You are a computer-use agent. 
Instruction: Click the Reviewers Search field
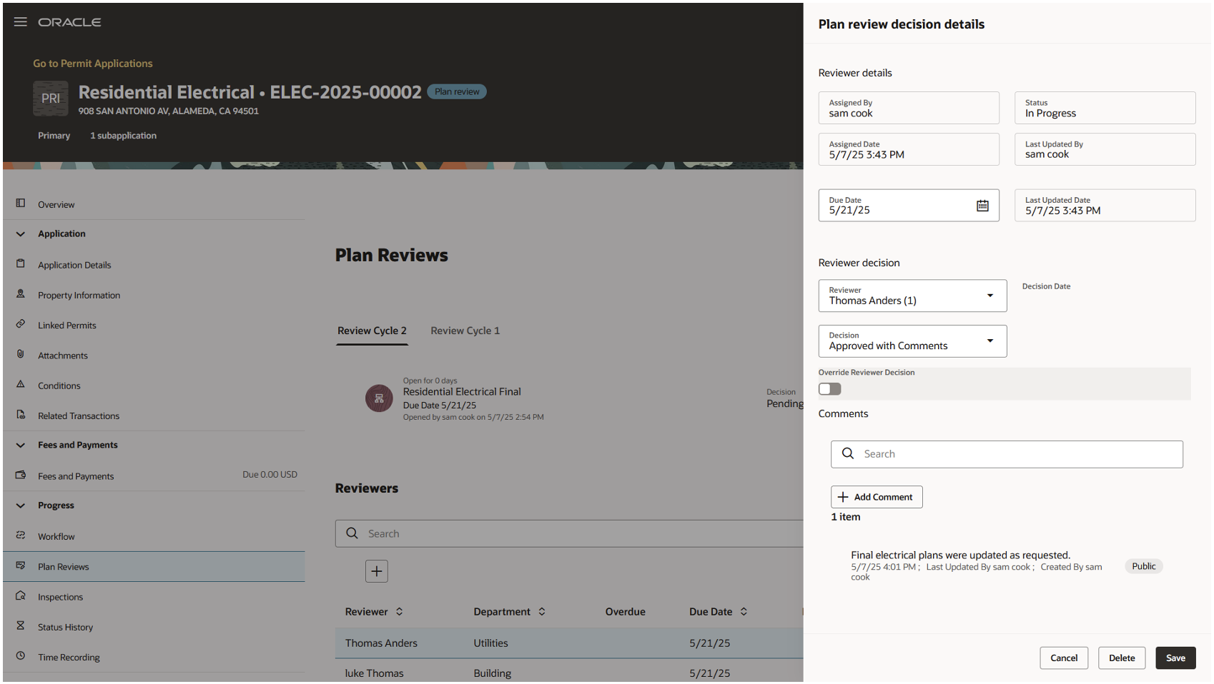569,533
